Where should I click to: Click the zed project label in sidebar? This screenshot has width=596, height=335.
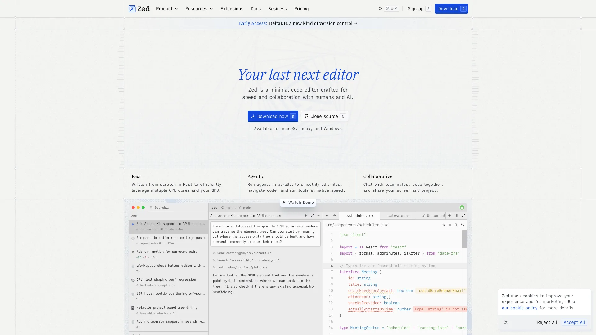(134, 216)
